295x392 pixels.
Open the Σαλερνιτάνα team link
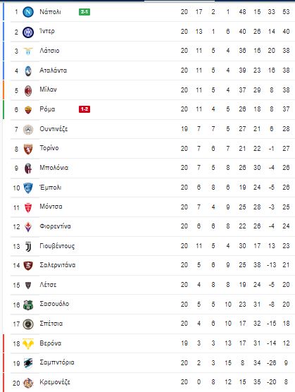58,265
